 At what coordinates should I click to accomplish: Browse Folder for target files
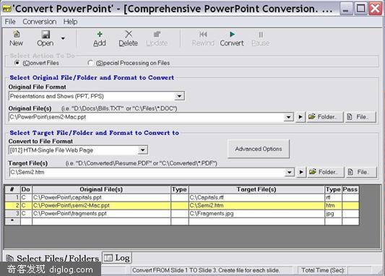[325, 172]
